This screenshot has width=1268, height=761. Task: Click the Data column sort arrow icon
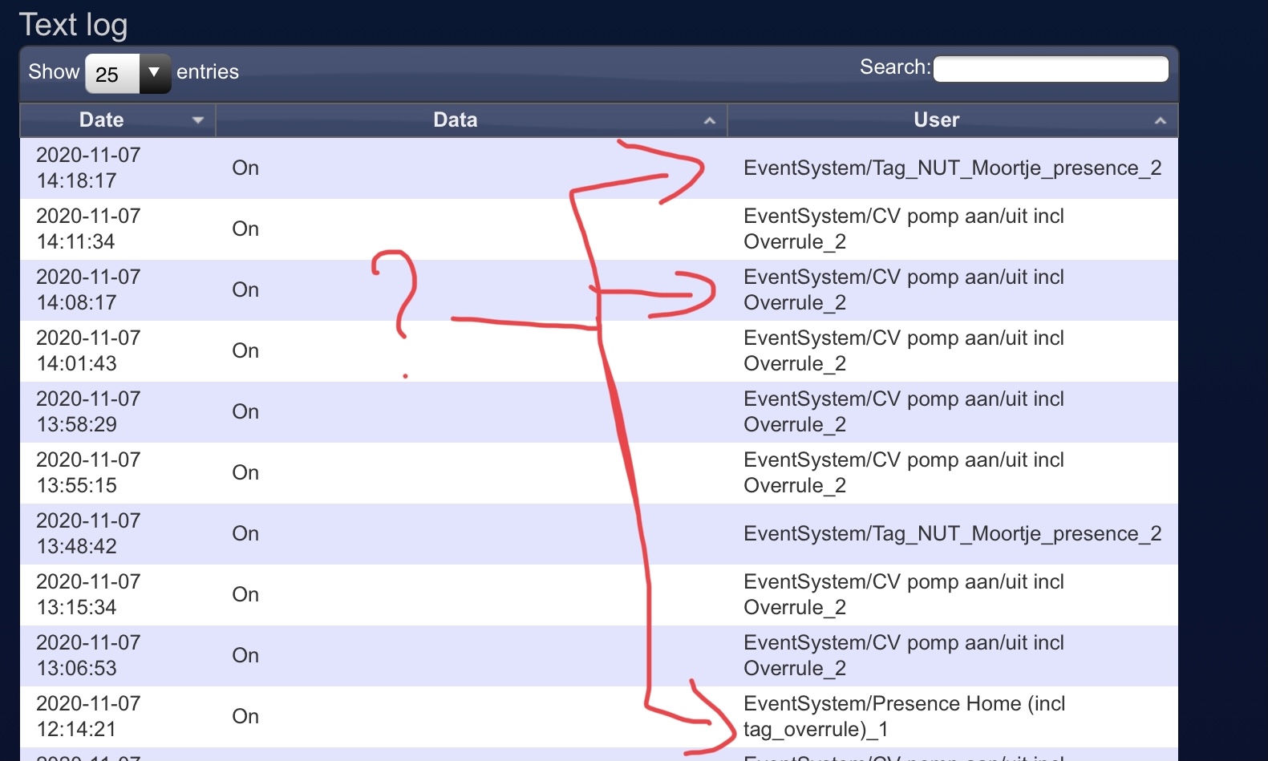(x=709, y=120)
